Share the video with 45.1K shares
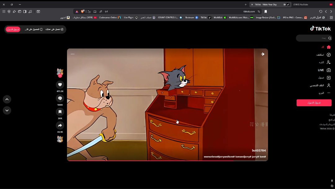This screenshot has height=189, width=335. (60, 125)
